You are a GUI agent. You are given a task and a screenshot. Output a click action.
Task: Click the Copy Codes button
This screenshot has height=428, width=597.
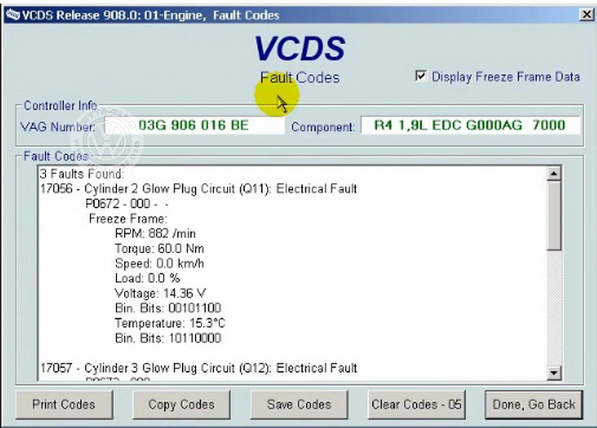click(181, 404)
